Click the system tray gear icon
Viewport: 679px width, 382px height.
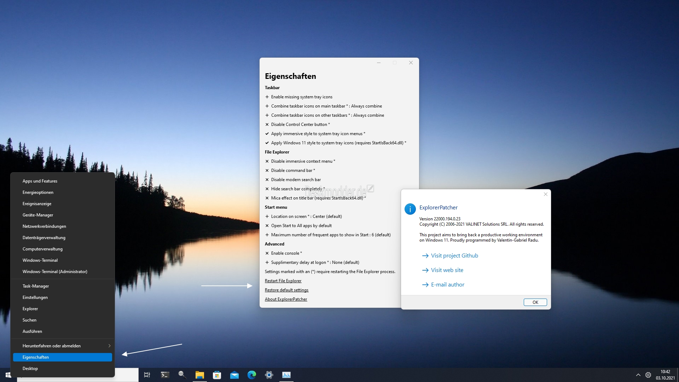pyautogui.click(x=648, y=375)
